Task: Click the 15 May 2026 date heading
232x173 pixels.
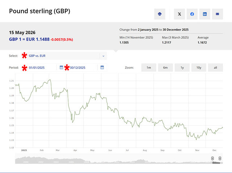Action: click(x=22, y=33)
